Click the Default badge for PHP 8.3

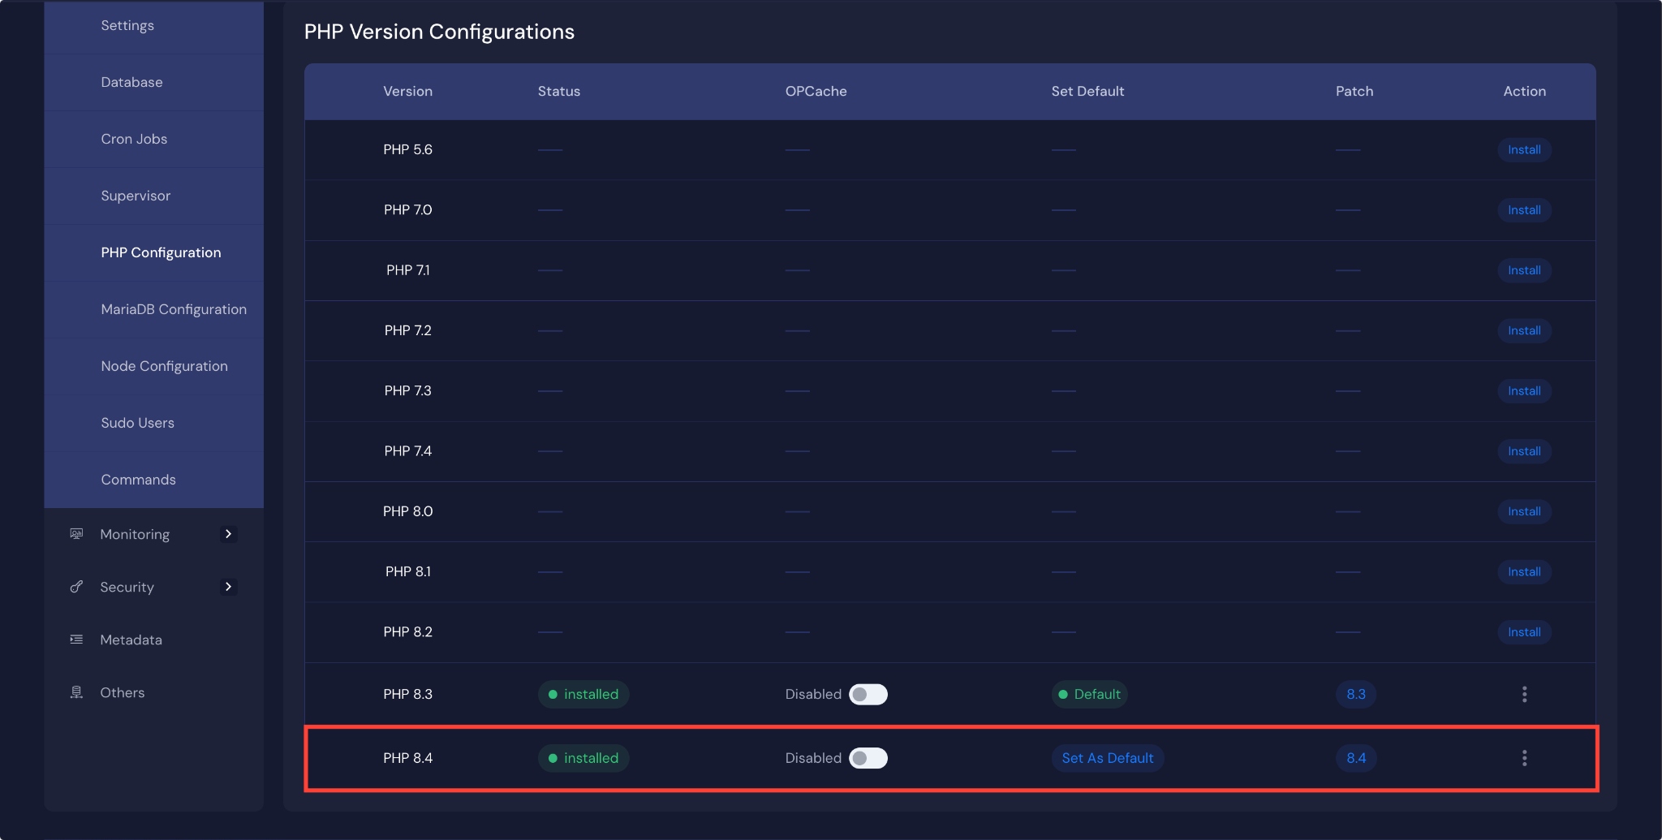[x=1089, y=694]
